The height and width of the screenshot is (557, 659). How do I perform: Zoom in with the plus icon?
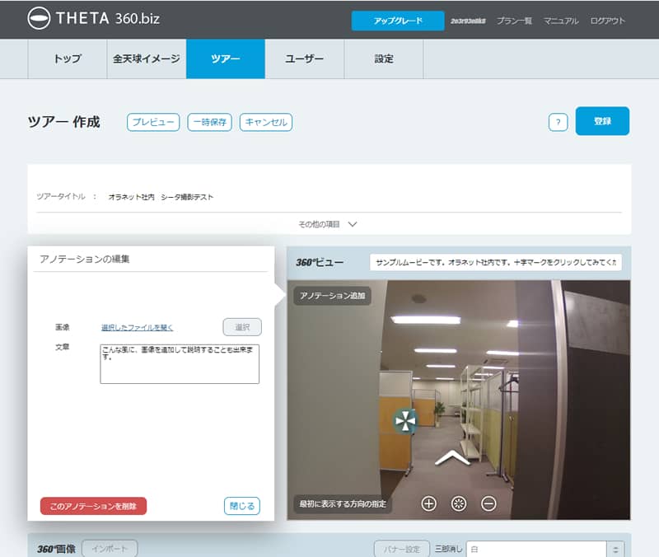(x=428, y=503)
